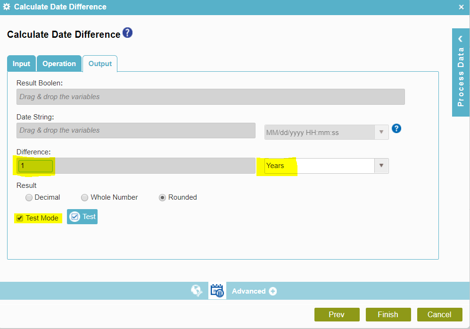This screenshot has width=470, height=329.
Task: Open the Years unit dropdown
Action: [x=381, y=166]
